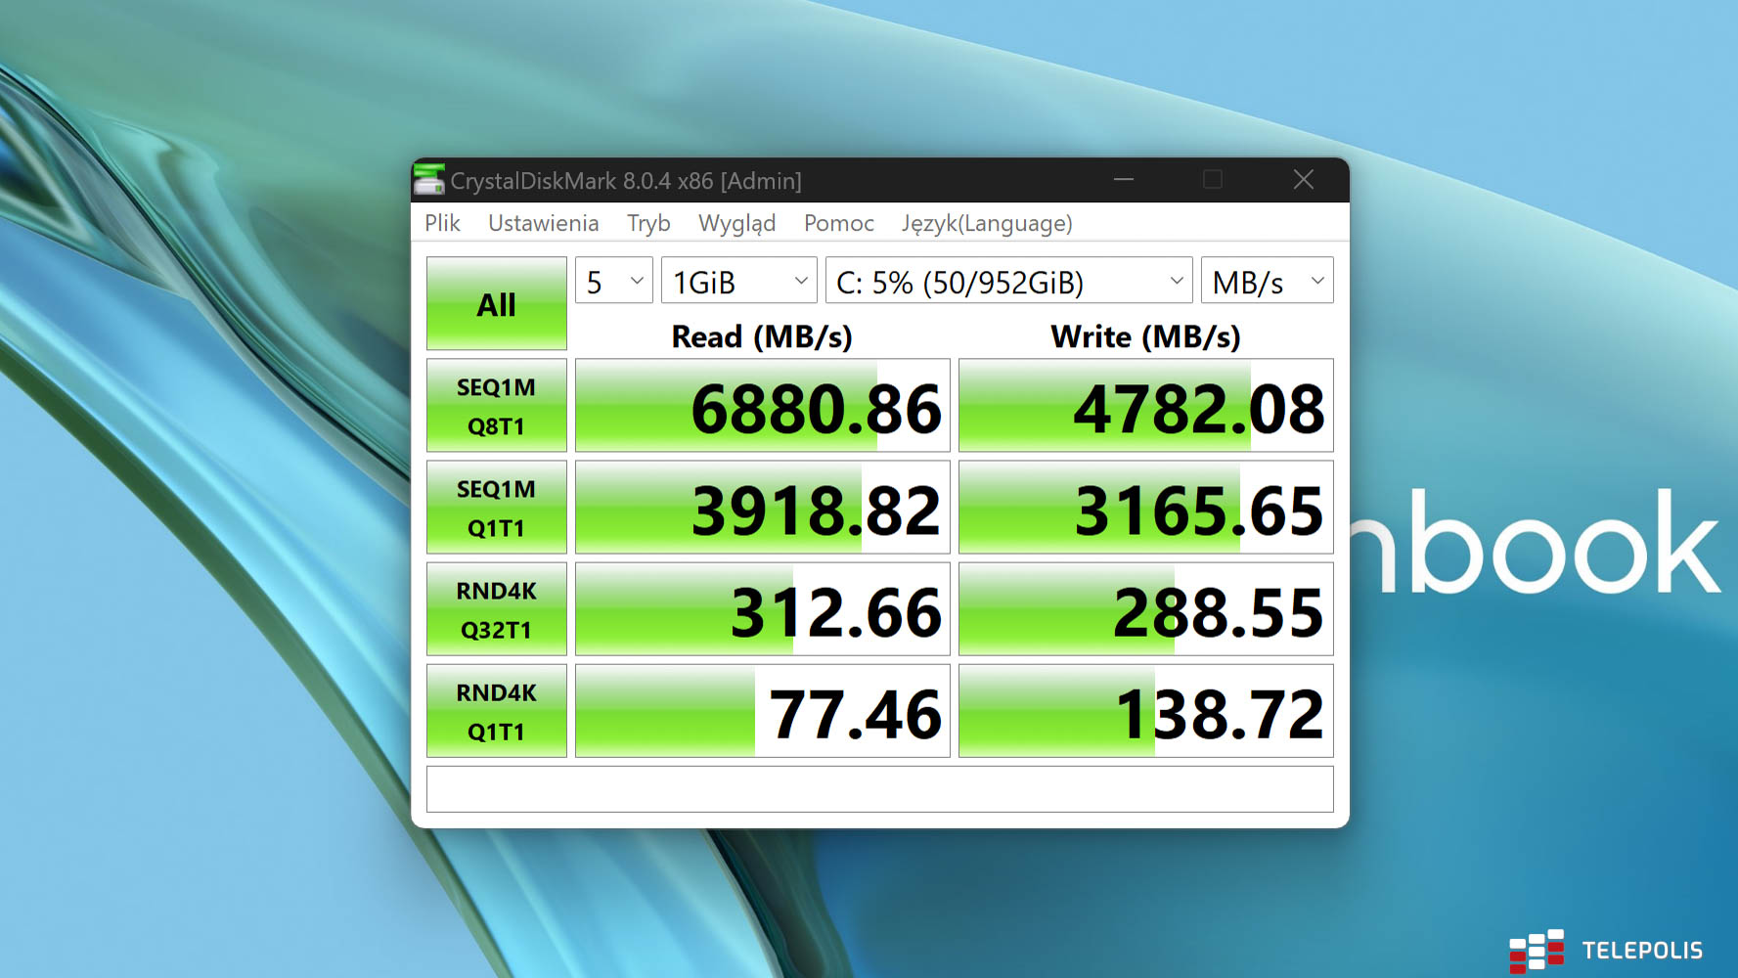Click the empty comment field at bottom

coord(879,789)
